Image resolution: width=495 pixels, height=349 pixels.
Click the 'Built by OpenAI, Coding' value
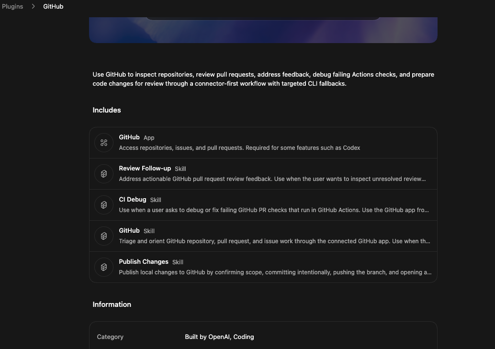click(219, 337)
